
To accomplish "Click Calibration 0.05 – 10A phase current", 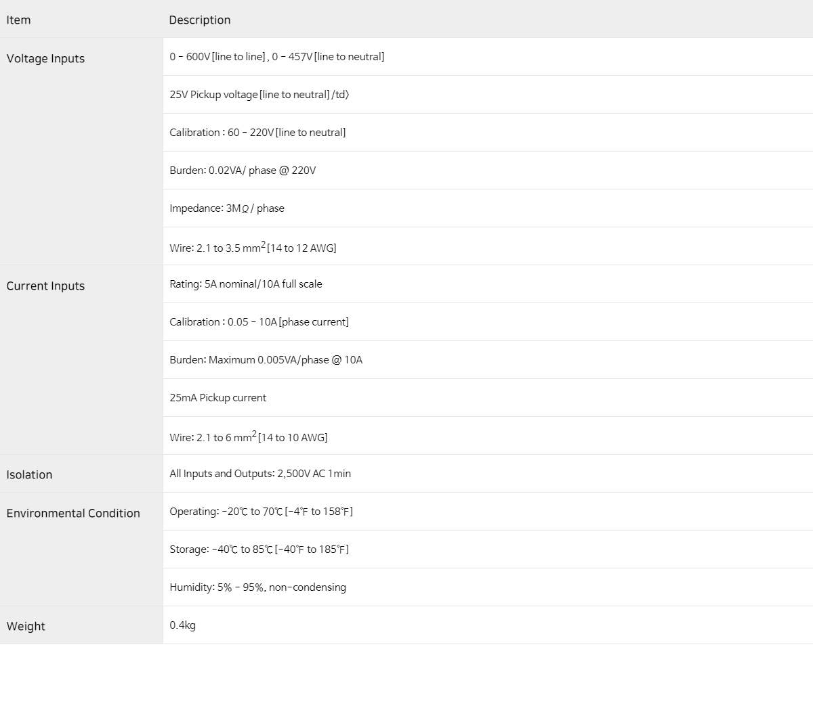I will (x=259, y=322).
